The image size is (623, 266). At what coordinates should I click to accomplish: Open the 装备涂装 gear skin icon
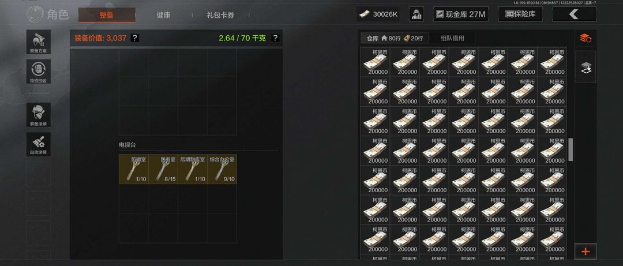tap(39, 115)
